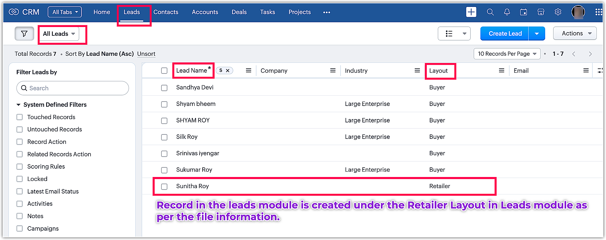The image size is (606, 240).
Task: Tick the Sunitha Roy row checkbox
Action: pos(164,186)
